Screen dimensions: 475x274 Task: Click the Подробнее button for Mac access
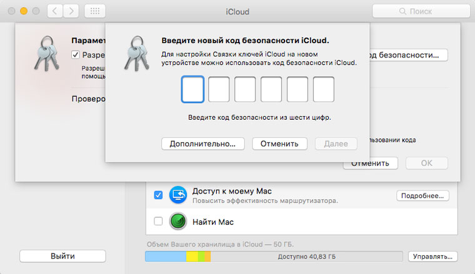(x=422, y=196)
